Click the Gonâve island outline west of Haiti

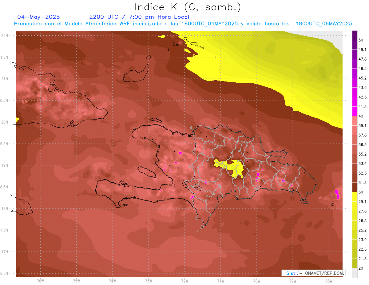146,172
